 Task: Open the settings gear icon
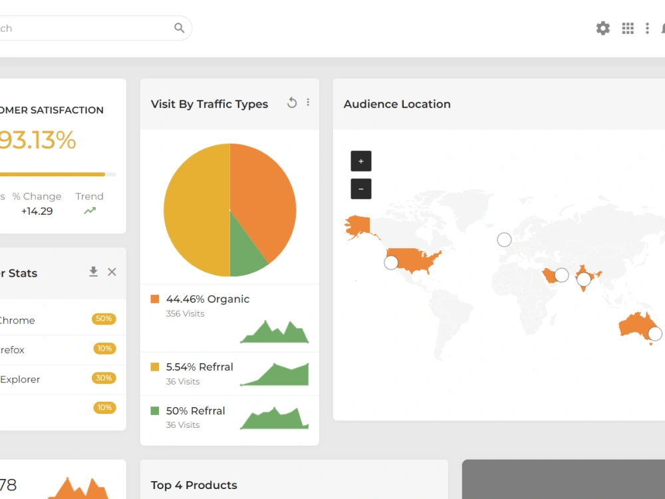pos(602,28)
